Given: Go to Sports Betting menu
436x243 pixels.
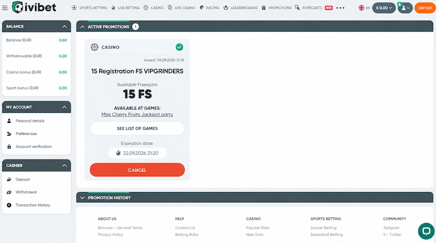Looking at the screenshot, I should [93, 8].
